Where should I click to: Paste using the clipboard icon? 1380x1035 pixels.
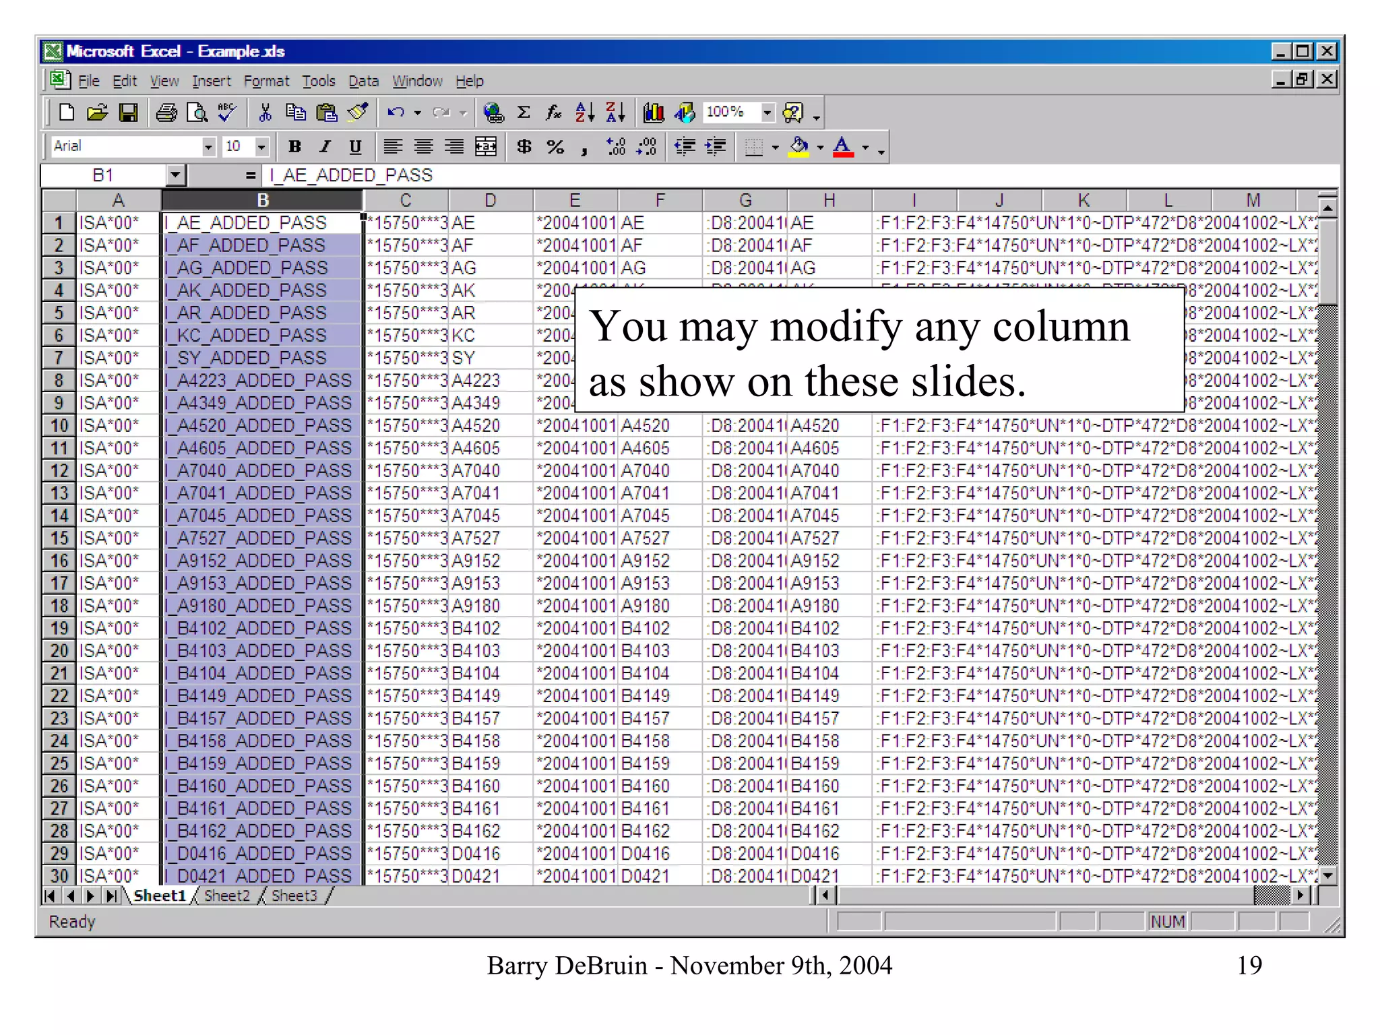(327, 113)
